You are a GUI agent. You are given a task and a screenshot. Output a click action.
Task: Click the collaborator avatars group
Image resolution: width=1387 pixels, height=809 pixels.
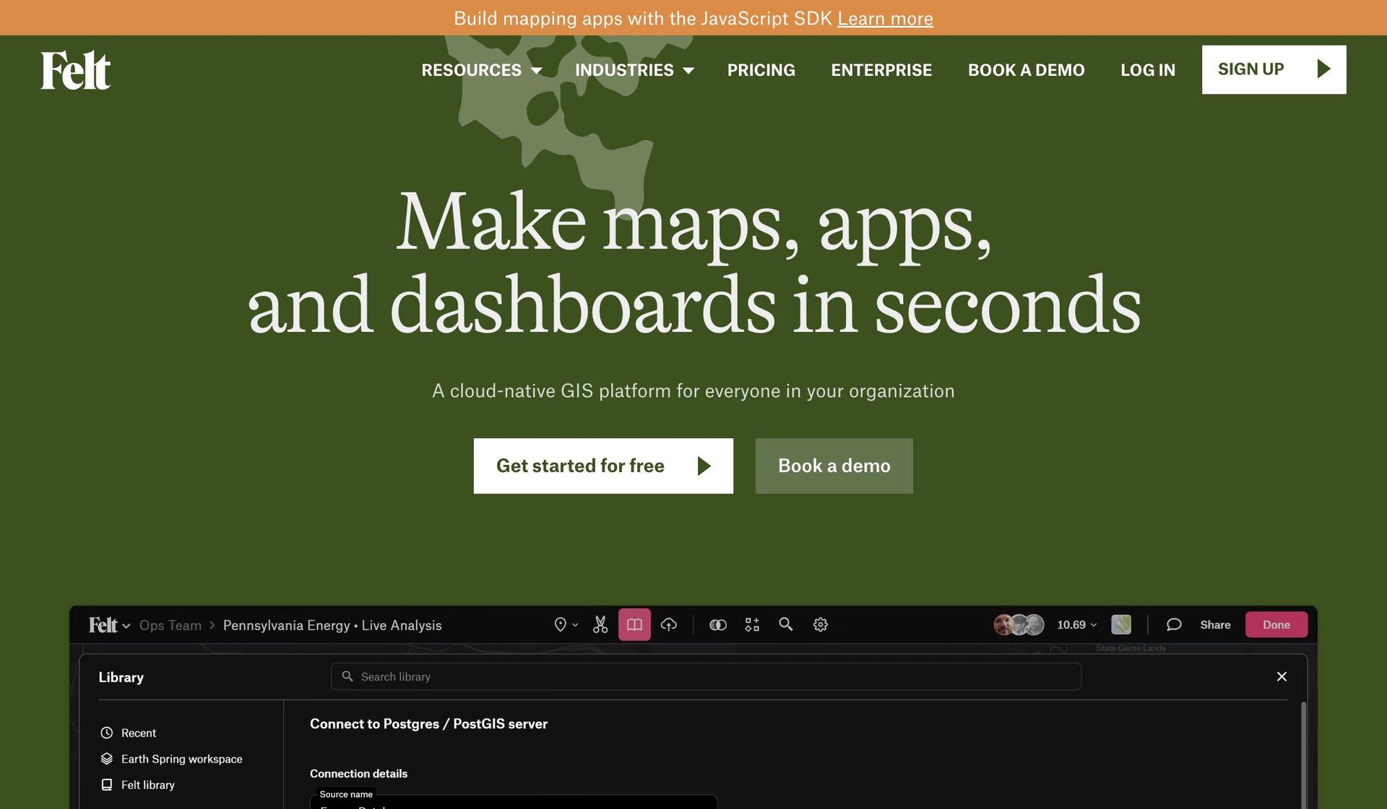(x=1019, y=625)
